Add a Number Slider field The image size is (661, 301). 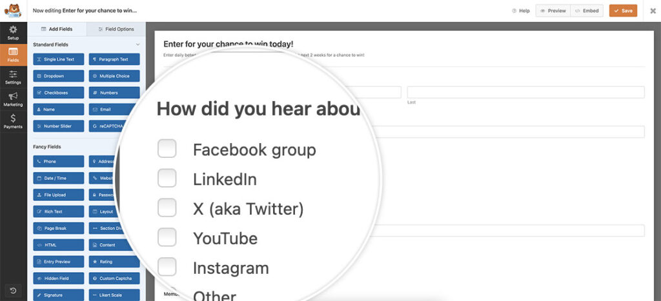(58, 126)
